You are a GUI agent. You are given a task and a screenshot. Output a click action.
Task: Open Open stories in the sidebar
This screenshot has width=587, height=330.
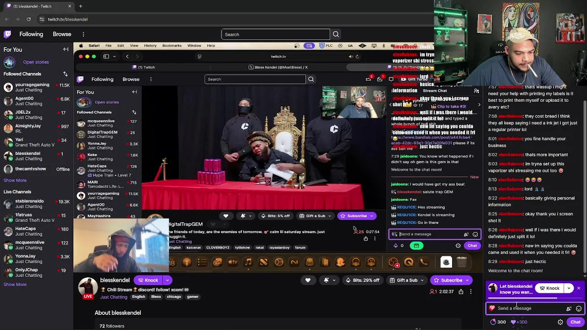point(36,62)
